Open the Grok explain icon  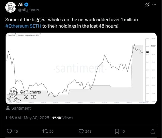click(146, 5)
